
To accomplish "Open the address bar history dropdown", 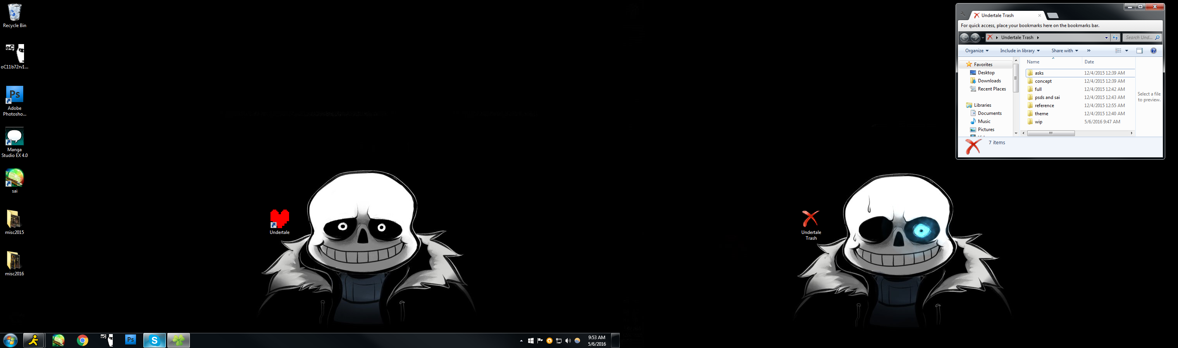I will 1106,38.
